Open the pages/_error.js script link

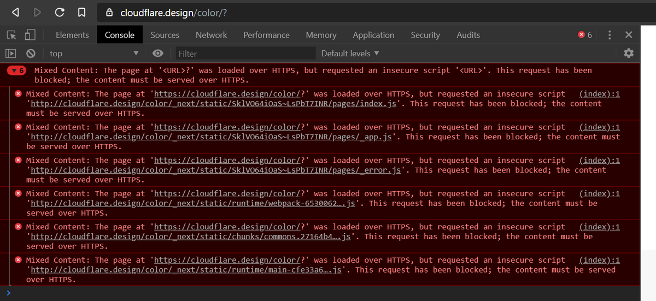pyautogui.click(x=215, y=170)
